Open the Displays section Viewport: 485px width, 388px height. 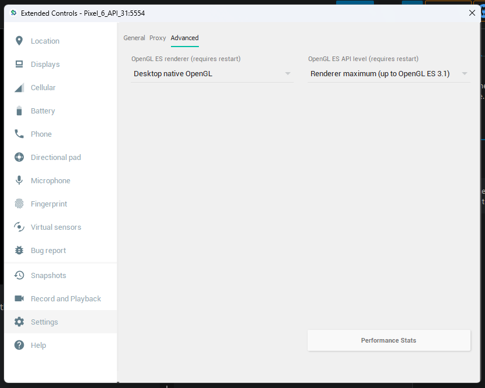click(x=45, y=65)
